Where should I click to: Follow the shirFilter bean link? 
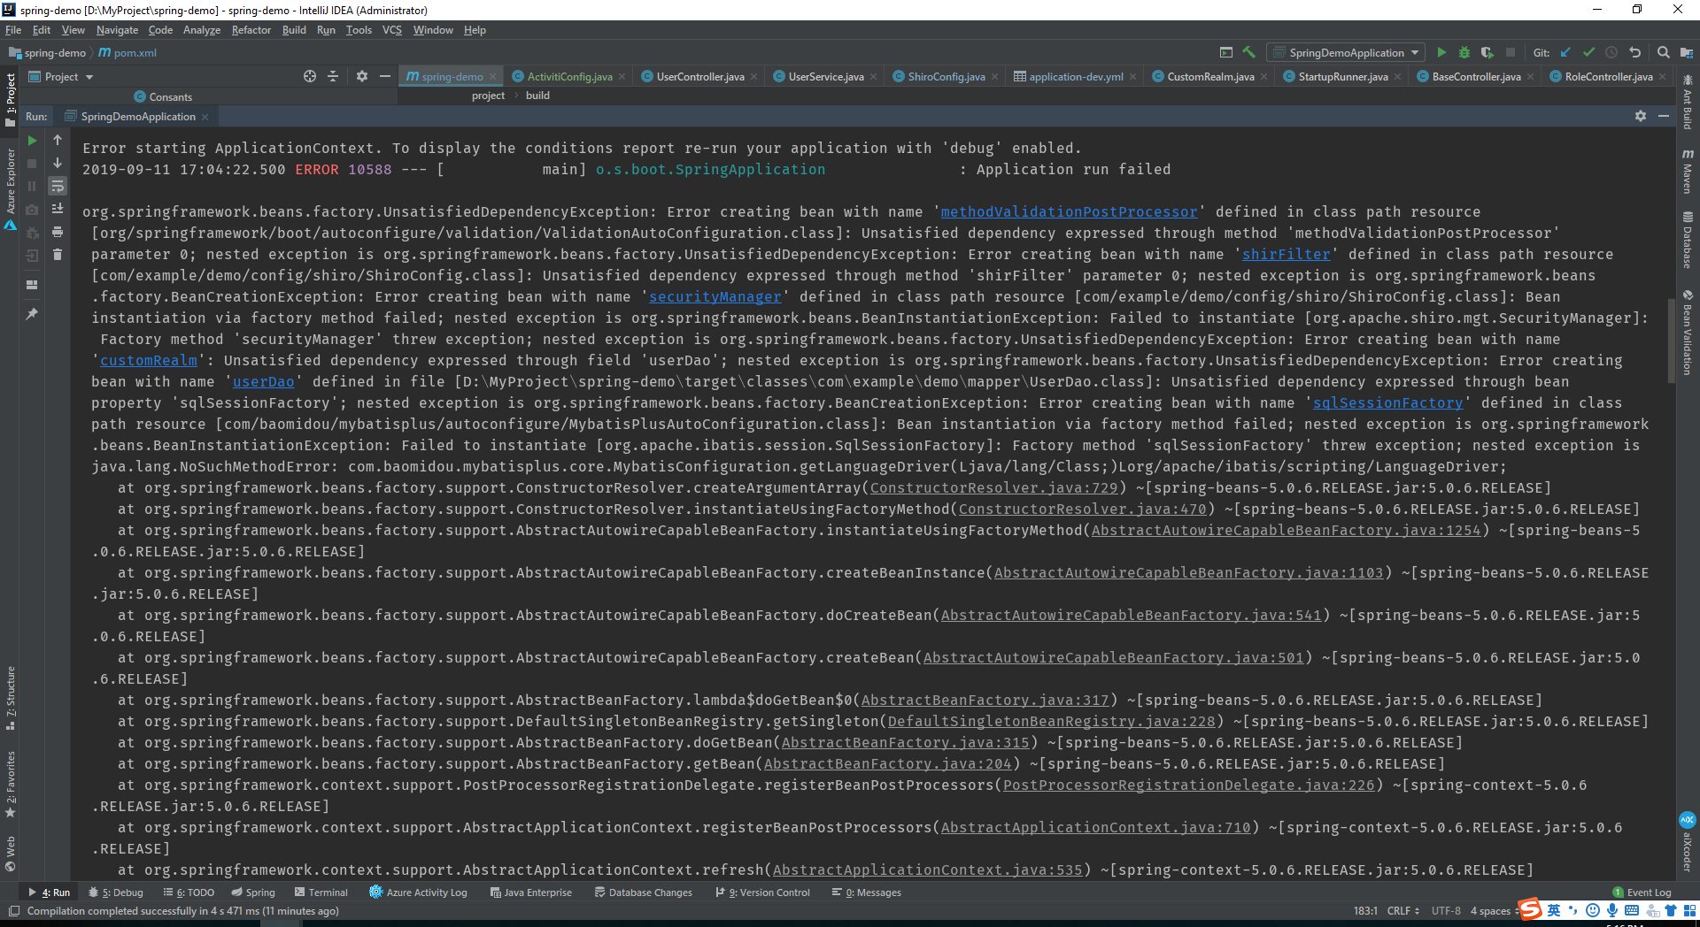click(1286, 254)
